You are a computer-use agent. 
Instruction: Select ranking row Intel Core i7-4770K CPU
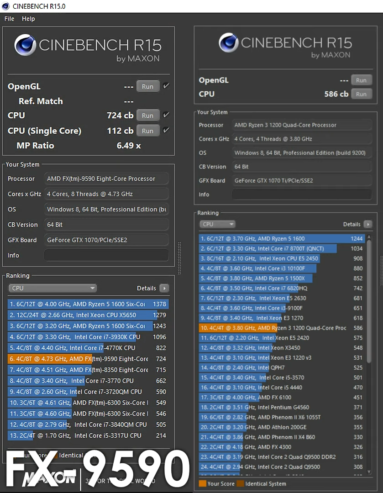[88, 348]
